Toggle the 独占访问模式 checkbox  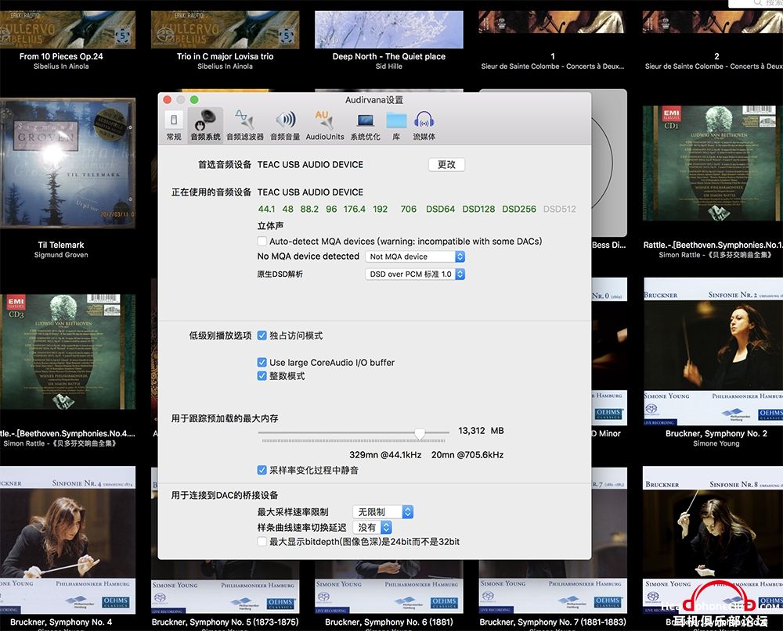tap(262, 335)
